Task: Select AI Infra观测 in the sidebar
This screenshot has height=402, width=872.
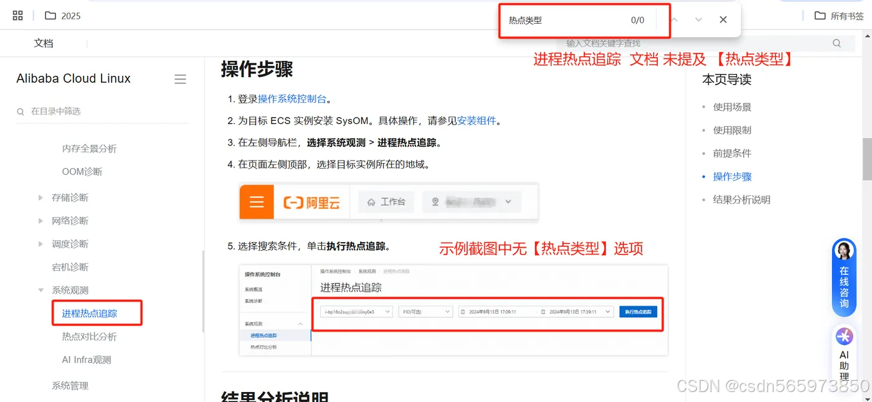Action: coord(86,359)
